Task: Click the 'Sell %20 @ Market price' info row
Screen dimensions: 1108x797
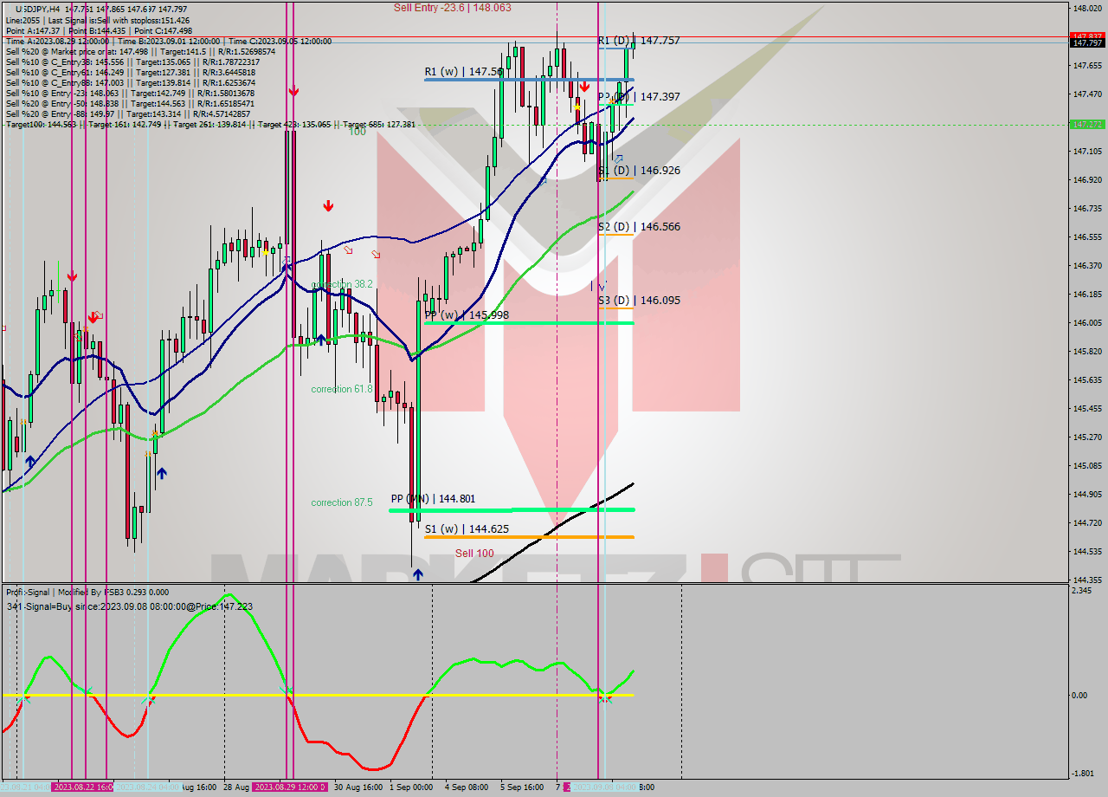Action: click(x=140, y=51)
